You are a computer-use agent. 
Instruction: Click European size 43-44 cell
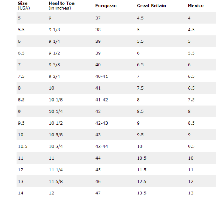click(x=102, y=147)
